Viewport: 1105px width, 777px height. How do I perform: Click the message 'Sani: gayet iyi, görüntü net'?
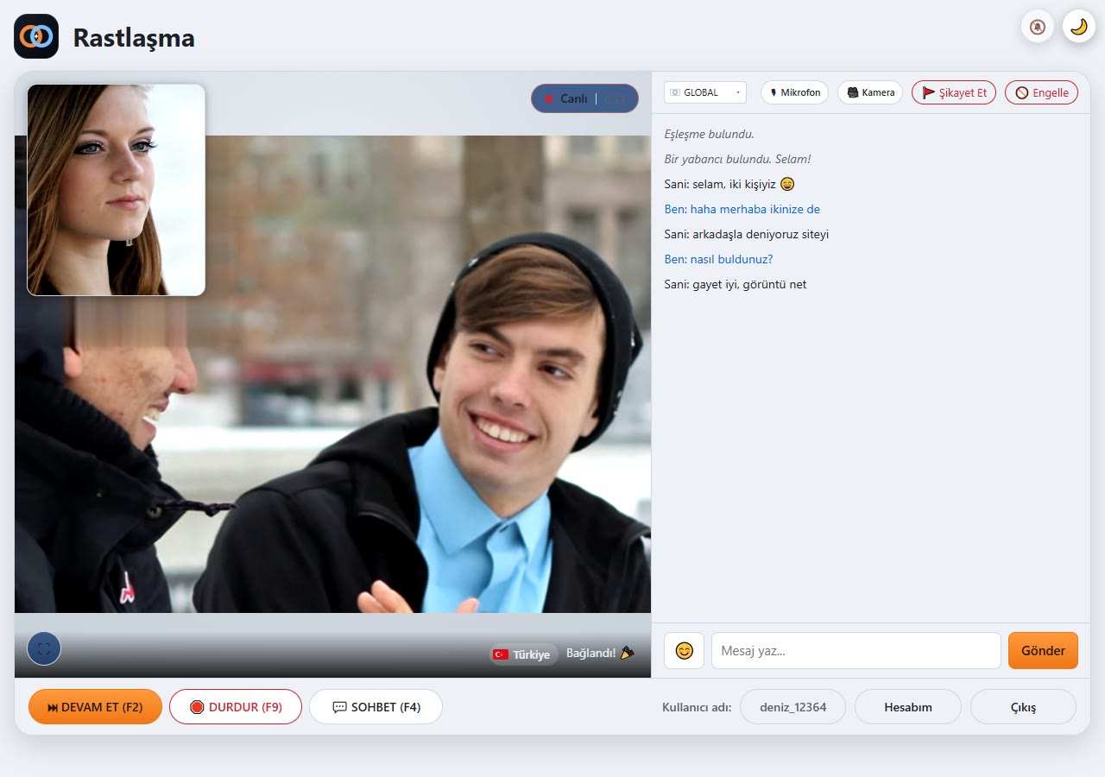(x=736, y=284)
